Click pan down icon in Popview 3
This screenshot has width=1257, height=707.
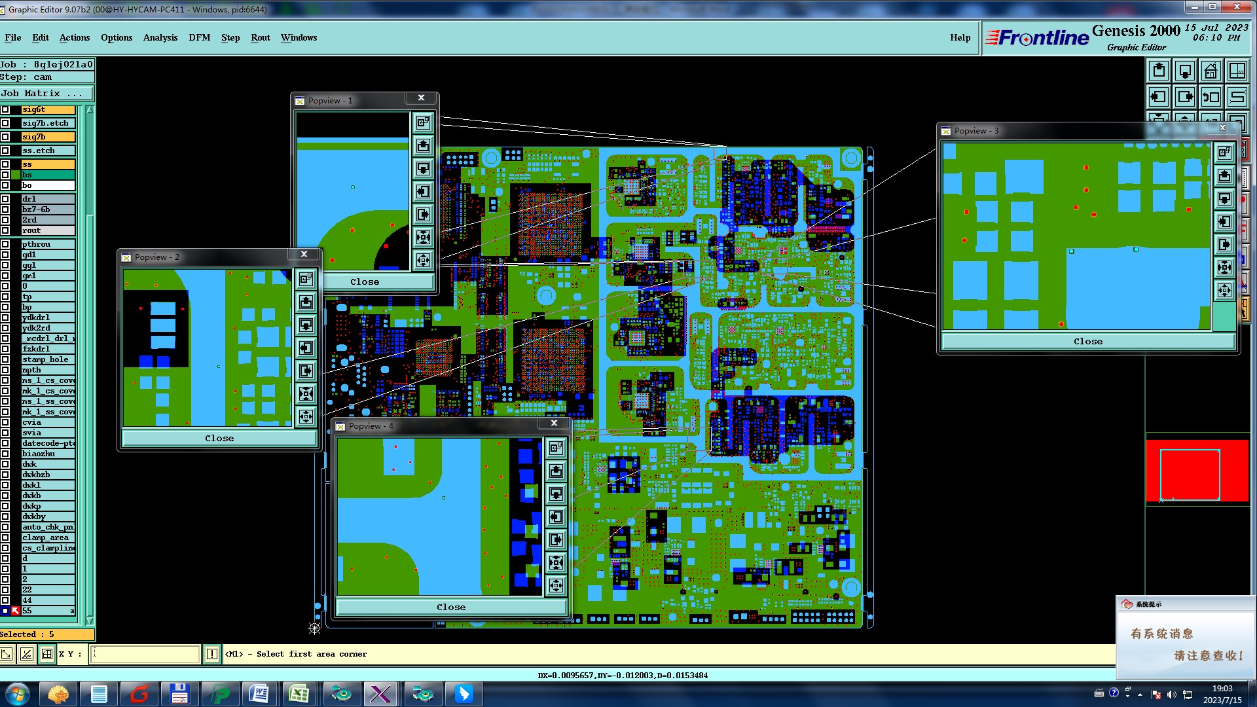click(1224, 198)
